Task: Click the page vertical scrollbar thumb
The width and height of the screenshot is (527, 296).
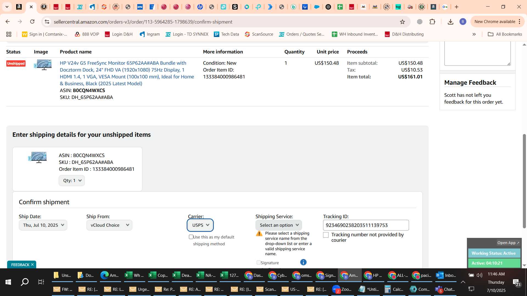Action: pyautogui.click(x=524, y=181)
